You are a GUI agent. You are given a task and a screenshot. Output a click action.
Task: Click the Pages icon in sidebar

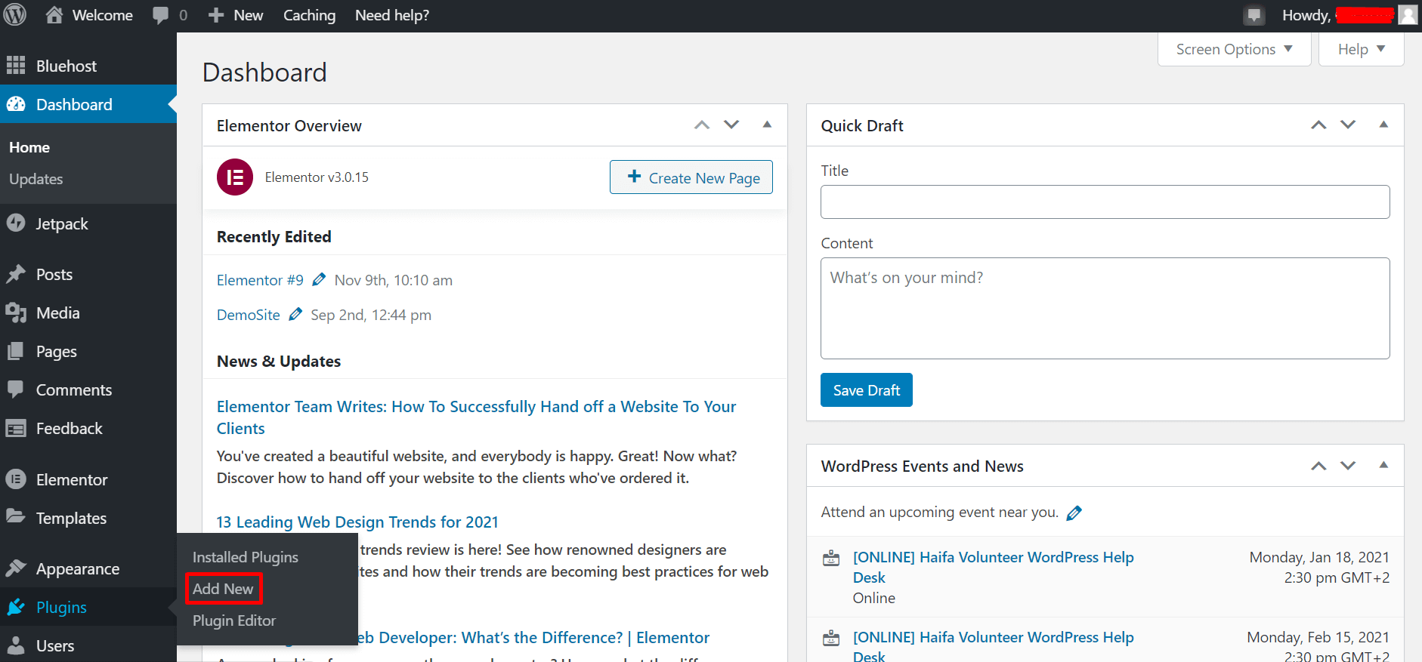coord(16,351)
